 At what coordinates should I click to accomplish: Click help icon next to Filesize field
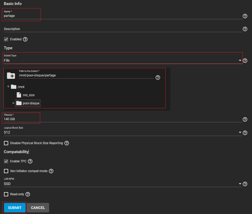pyautogui.click(x=245, y=119)
